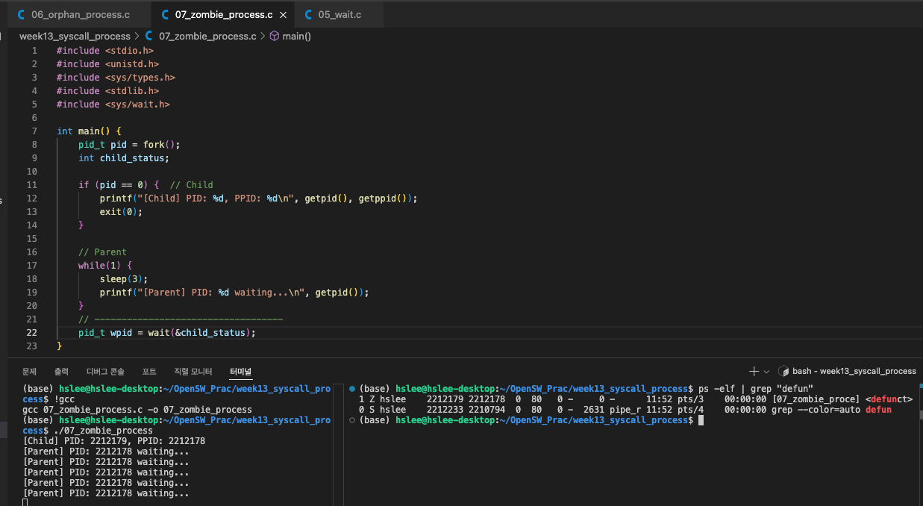Focus the right terminal prompt cursor
The height and width of the screenshot is (506, 923).
(x=701, y=420)
